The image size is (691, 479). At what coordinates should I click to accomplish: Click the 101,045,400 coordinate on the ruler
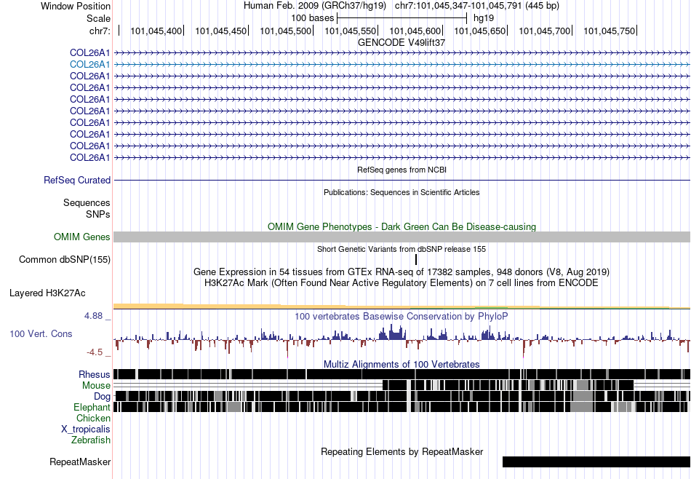click(156, 31)
